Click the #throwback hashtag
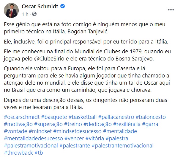Image resolution: width=183 pixels, height=157 pixels. point(18,153)
